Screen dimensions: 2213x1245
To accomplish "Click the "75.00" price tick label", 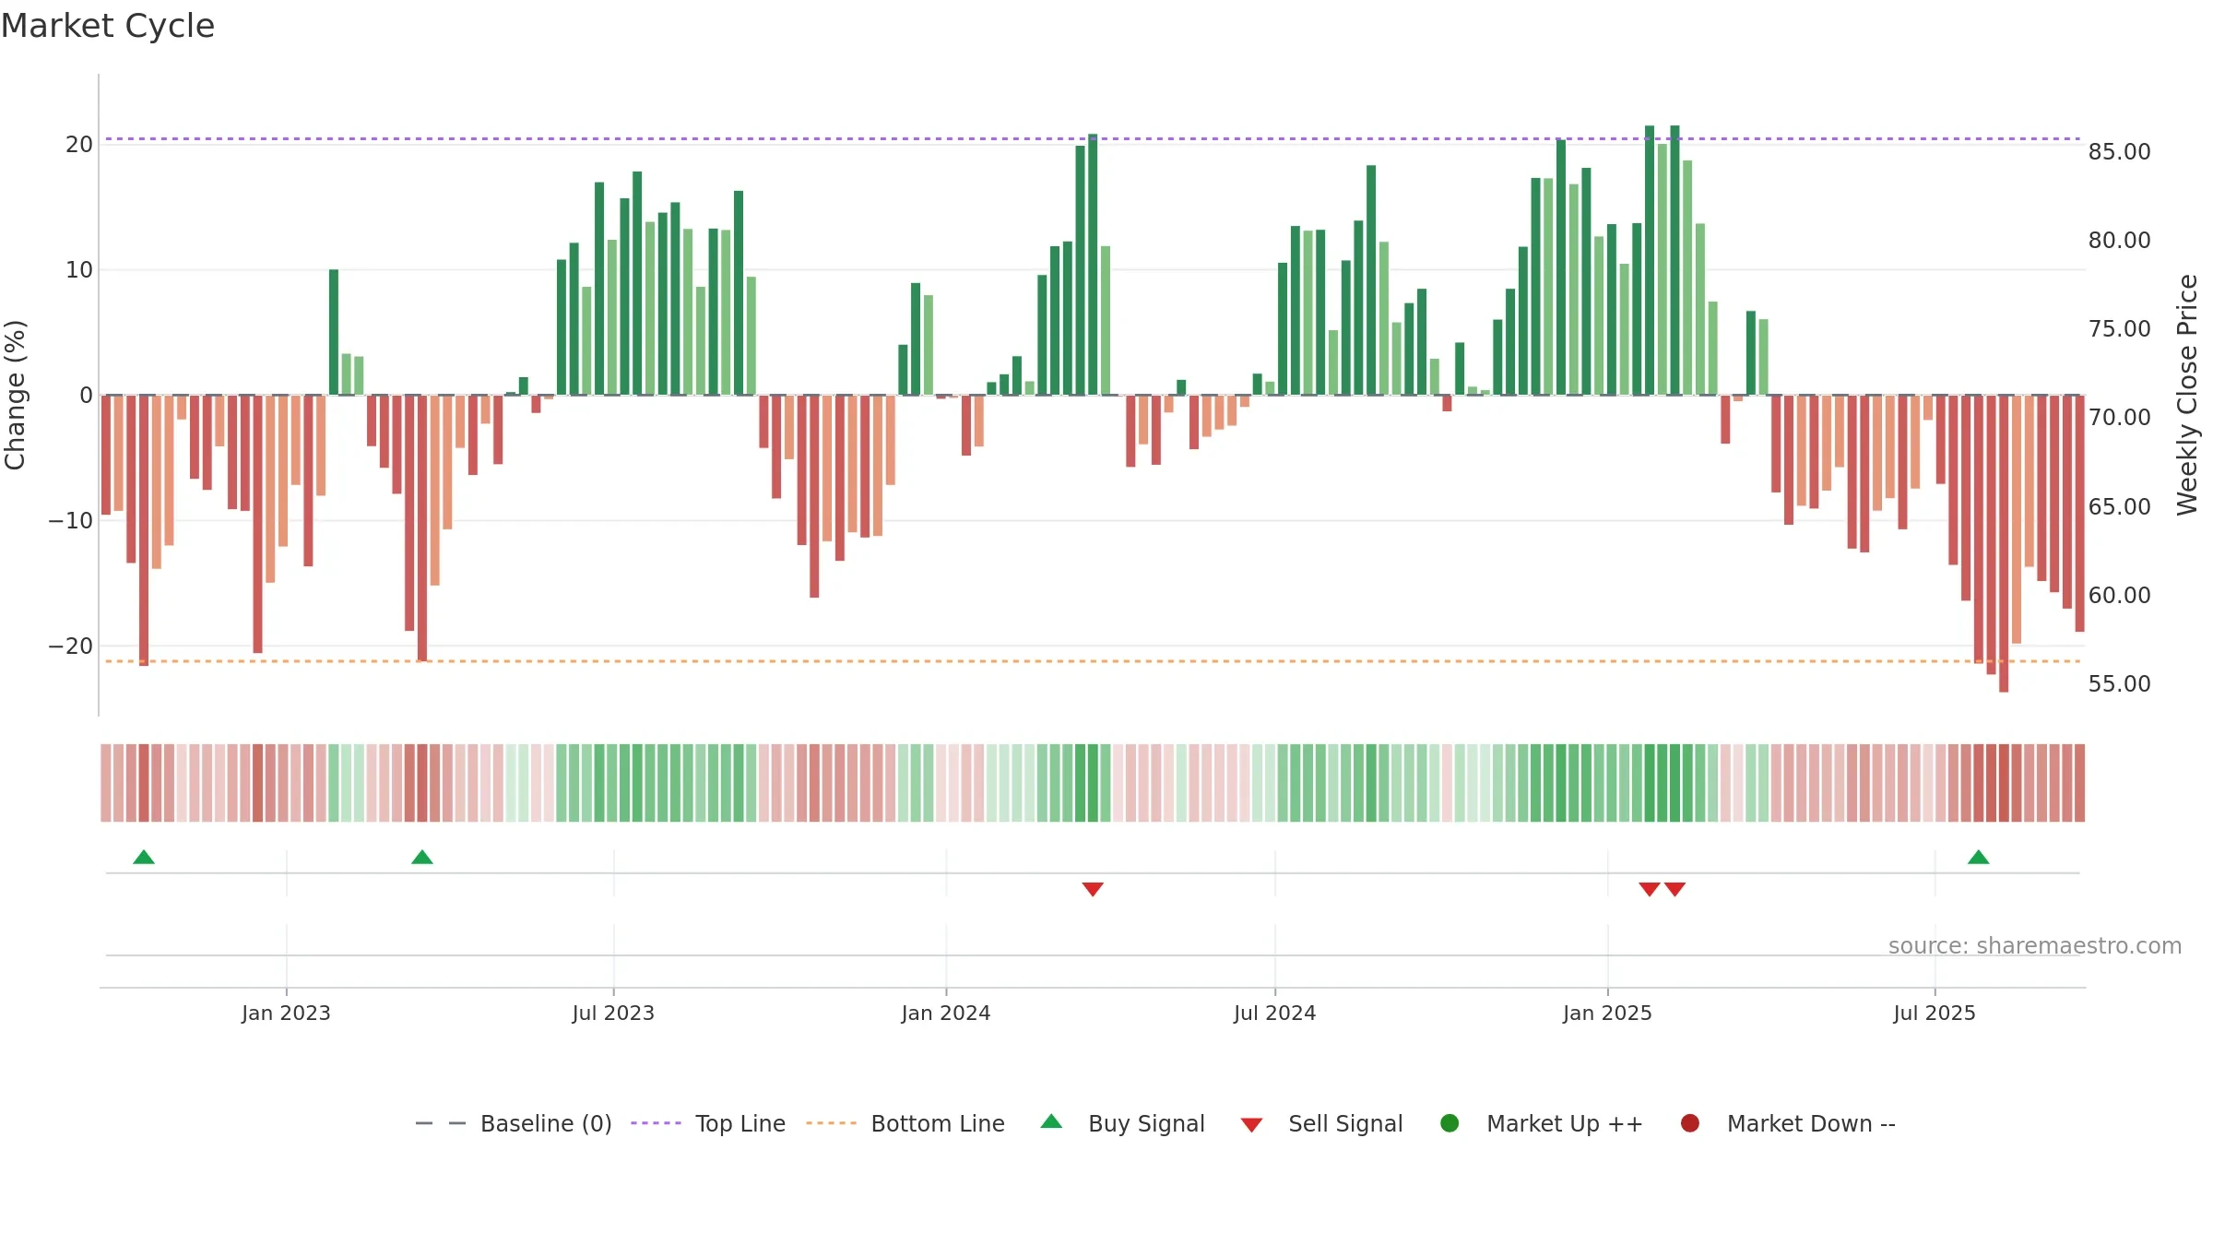I will click(2119, 328).
